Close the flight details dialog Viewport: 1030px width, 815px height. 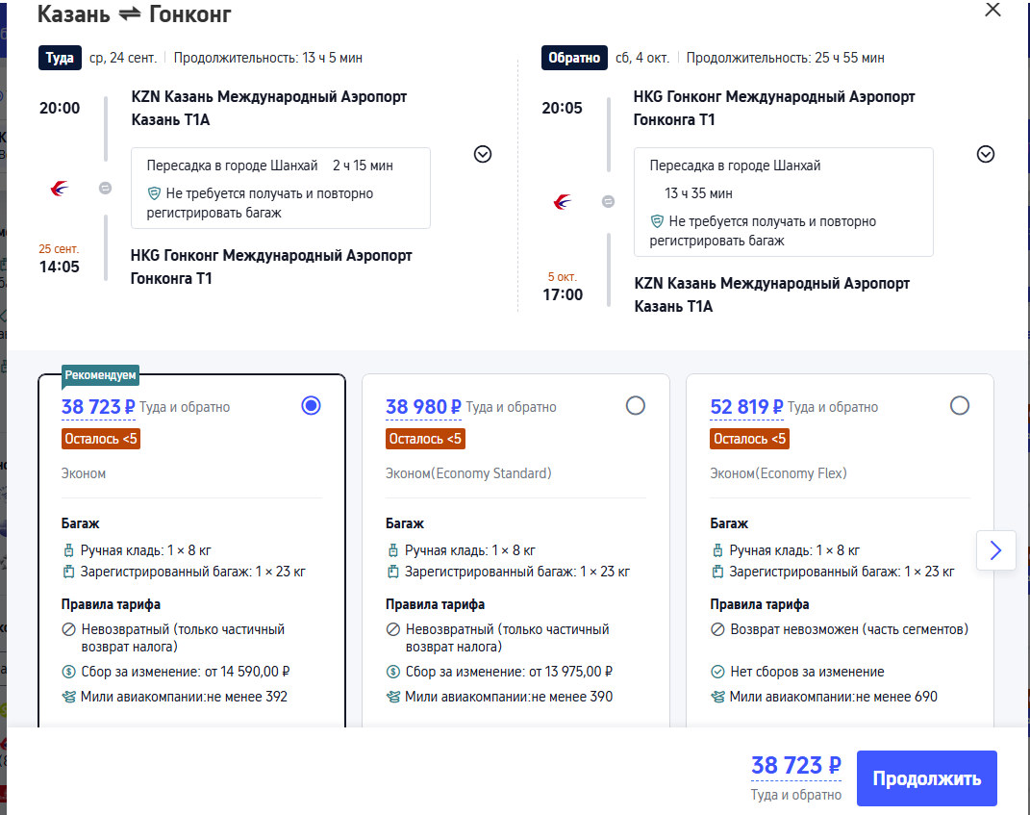point(993,10)
